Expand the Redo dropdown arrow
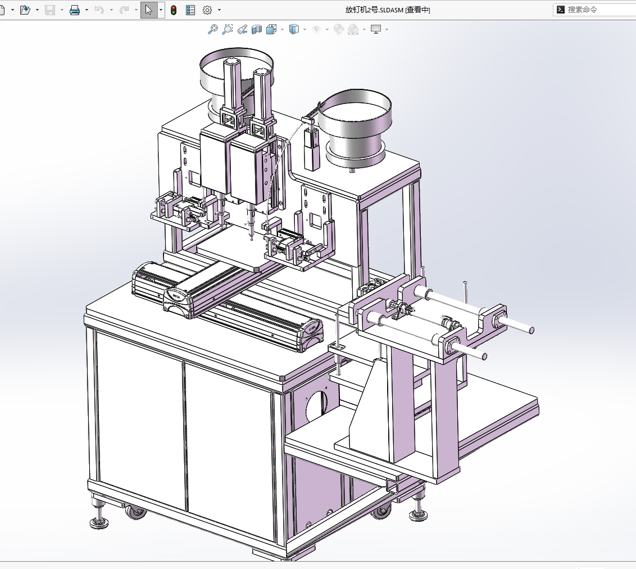636x569 pixels. pyautogui.click(x=136, y=10)
